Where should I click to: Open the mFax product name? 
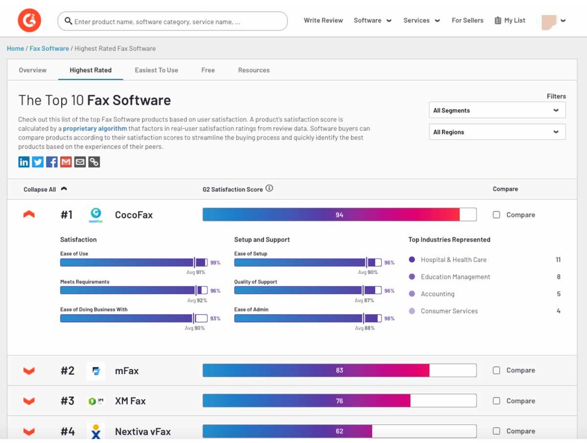coord(127,371)
